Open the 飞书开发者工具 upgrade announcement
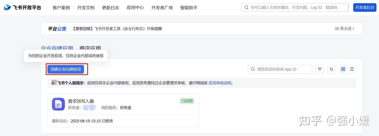The image size is (379, 136). click(117, 29)
